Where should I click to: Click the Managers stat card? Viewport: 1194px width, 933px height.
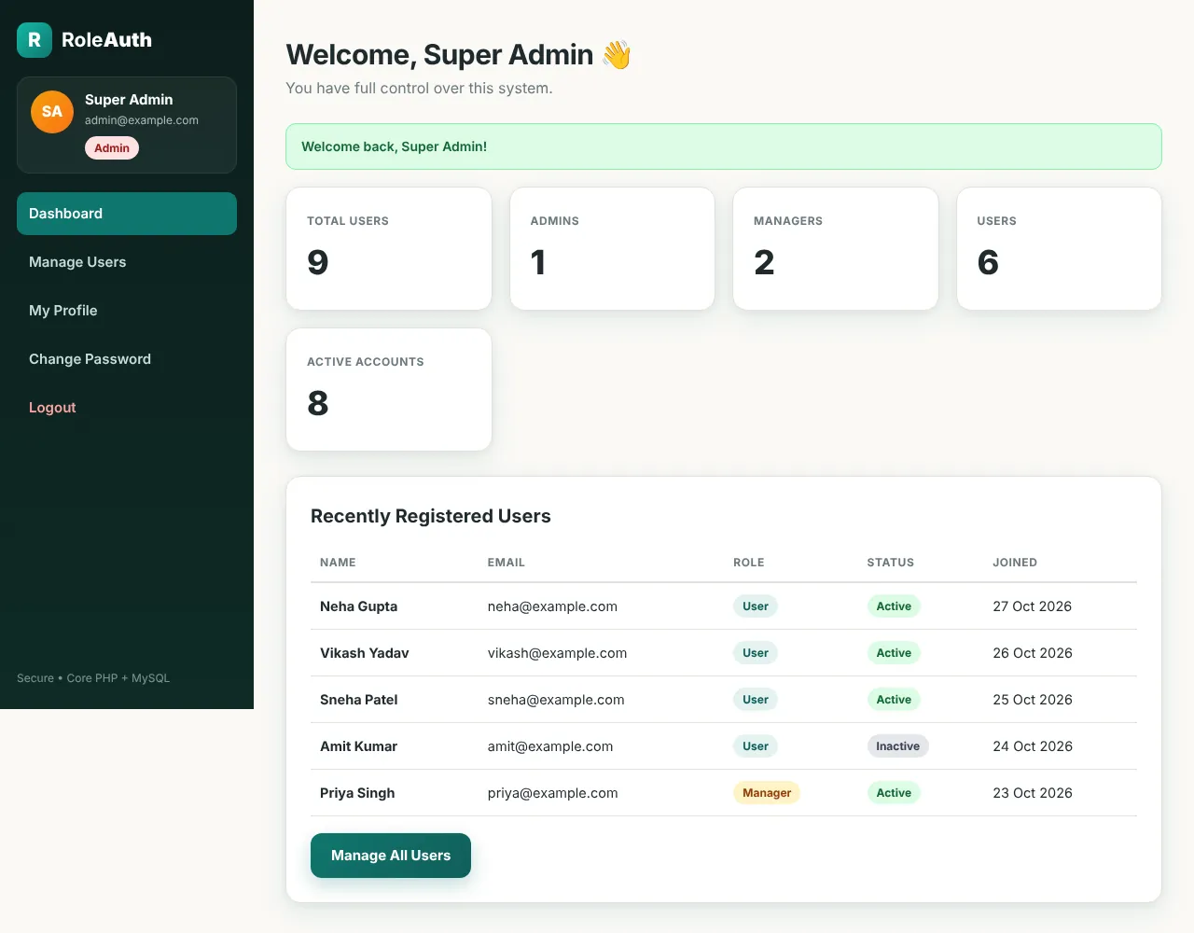click(x=836, y=249)
